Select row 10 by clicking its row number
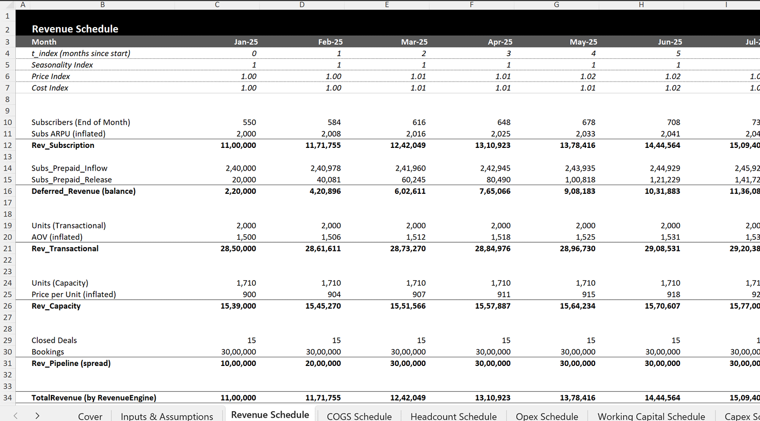760x421 pixels. [8, 122]
